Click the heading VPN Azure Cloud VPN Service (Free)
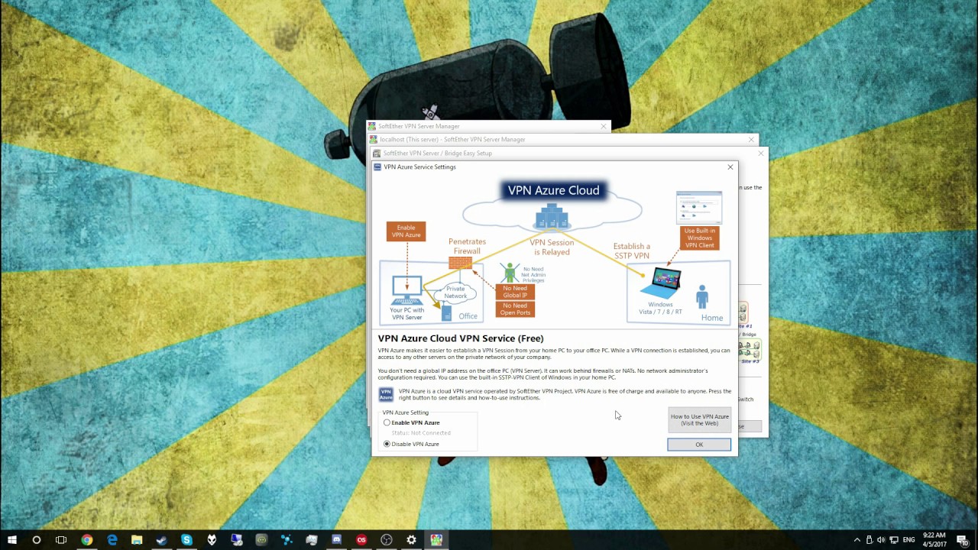The width and height of the screenshot is (978, 550). click(x=461, y=338)
